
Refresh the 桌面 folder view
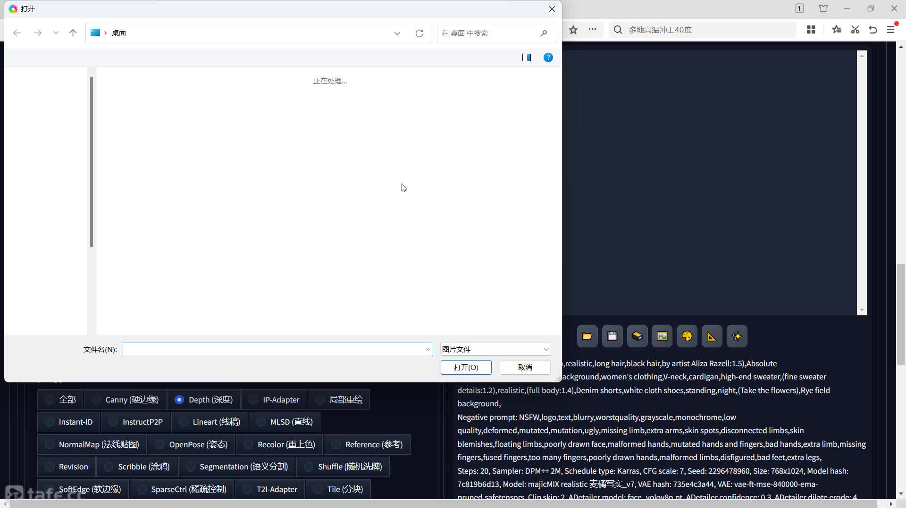(x=419, y=33)
